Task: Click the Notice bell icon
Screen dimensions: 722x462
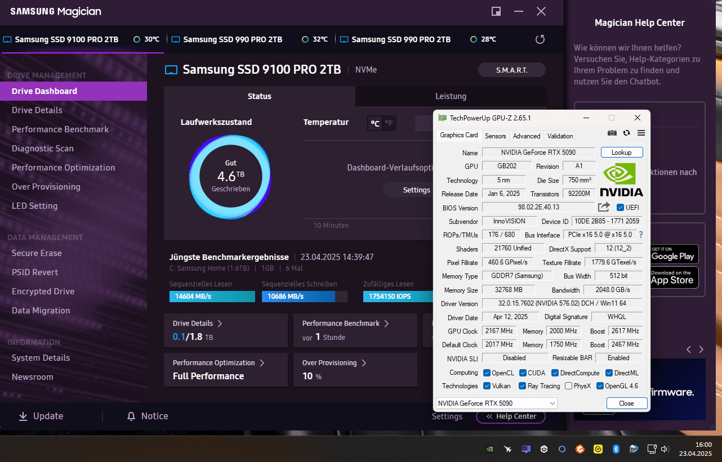Action: point(131,416)
